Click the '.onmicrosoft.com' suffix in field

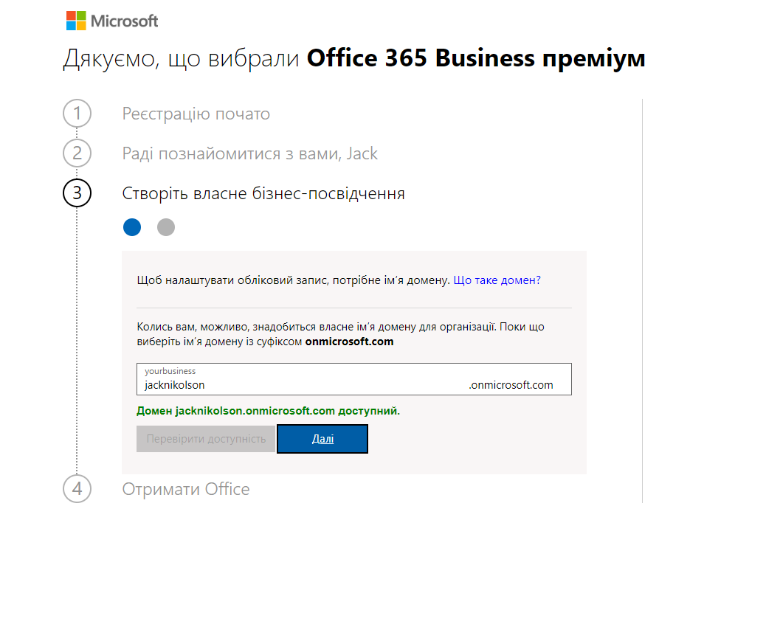click(x=511, y=385)
